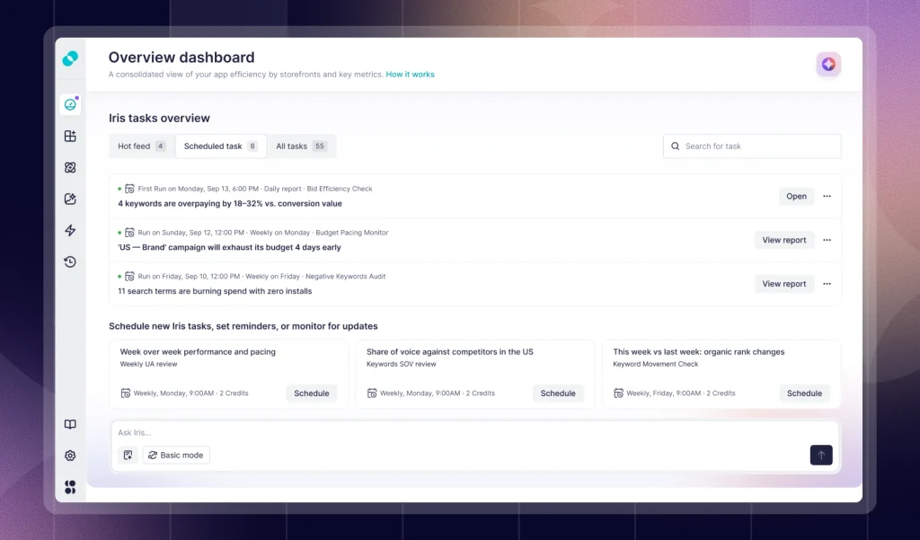Toggle the Basic mode selector
Viewport: 920px width, 540px height.
pos(176,455)
